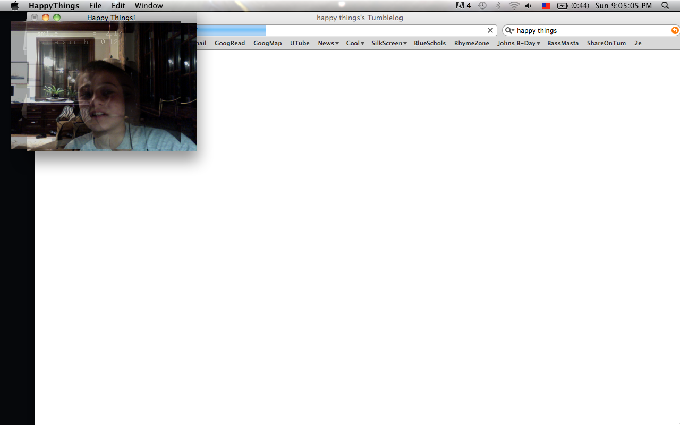This screenshot has height=425, width=680.
Task: Open the Window menu
Action: 149,6
